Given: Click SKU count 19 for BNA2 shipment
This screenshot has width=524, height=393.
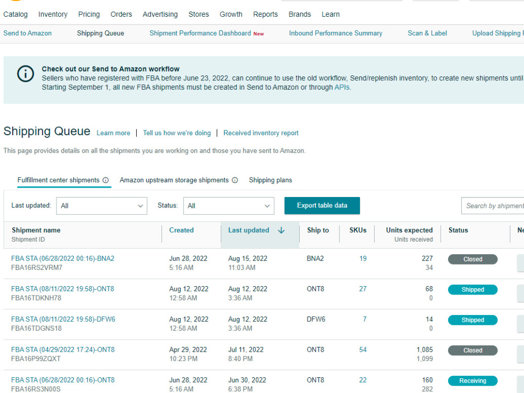Looking at the screenshot, I should click(x=363, y=258).
